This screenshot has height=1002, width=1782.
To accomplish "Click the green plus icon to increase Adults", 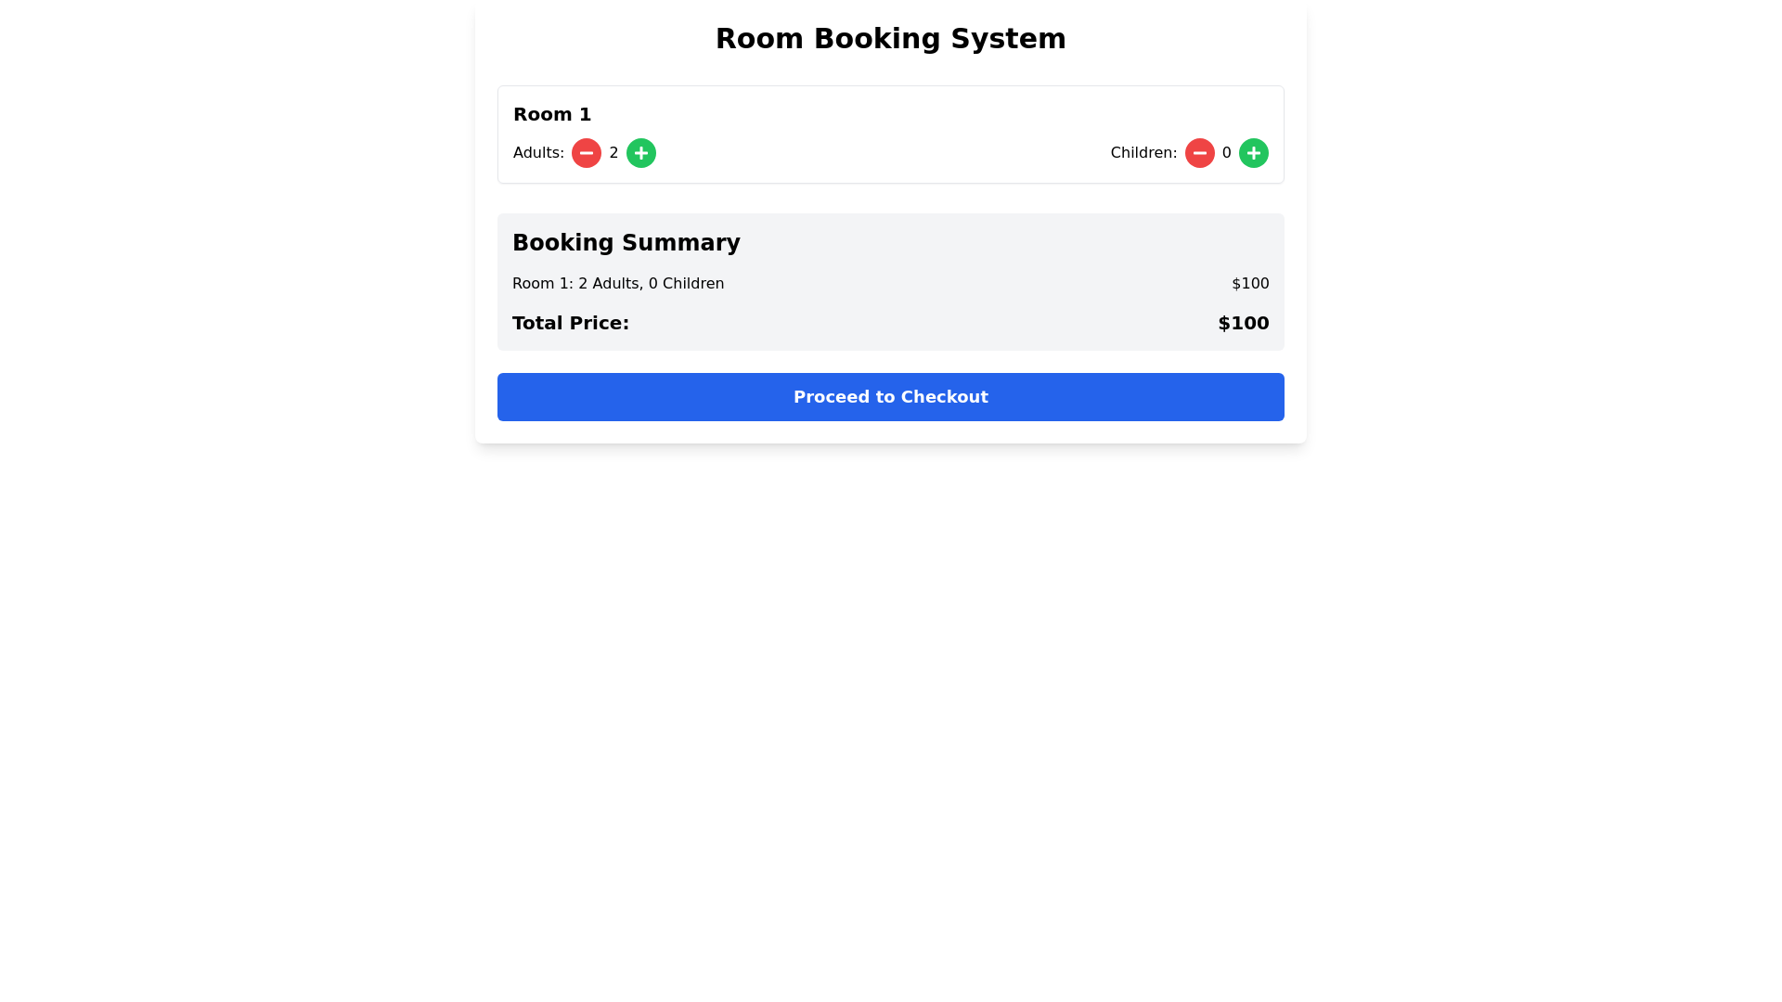I will (640, 153).
